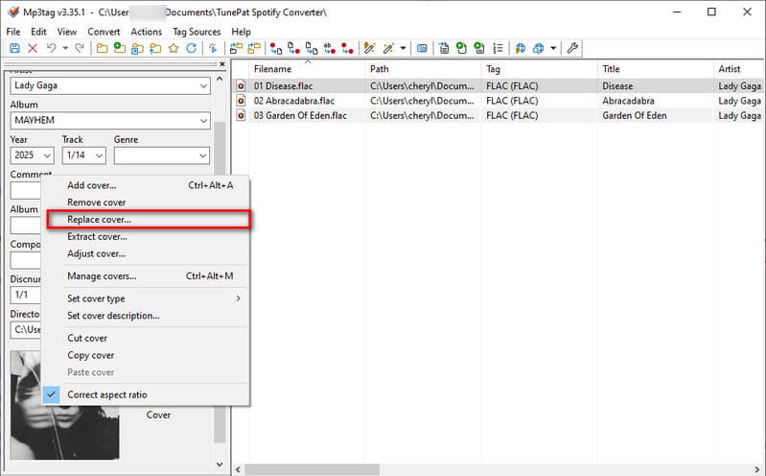
Task: Click the Garden Of Eden title cell
Action: click(634, 115)
